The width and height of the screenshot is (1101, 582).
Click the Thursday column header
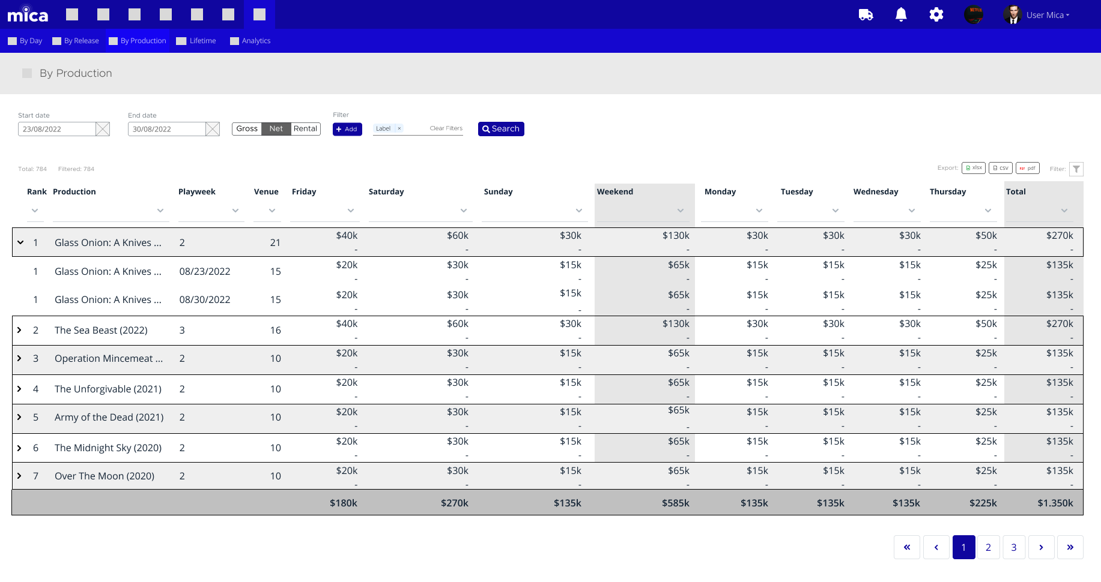tap(948, 191)
